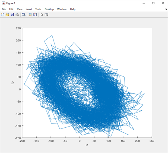Click the y-axis tick label -150
The width and height of the screenshot is (168, 153).
tap(18, 126)
